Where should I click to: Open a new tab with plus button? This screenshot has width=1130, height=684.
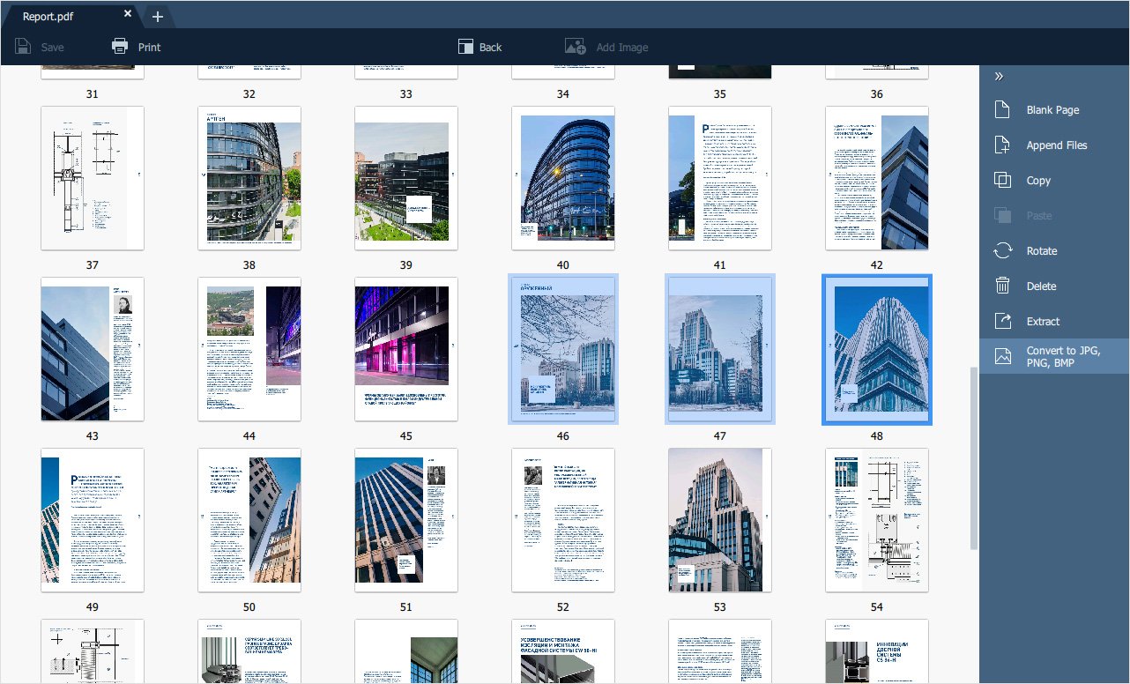(157, 16)
